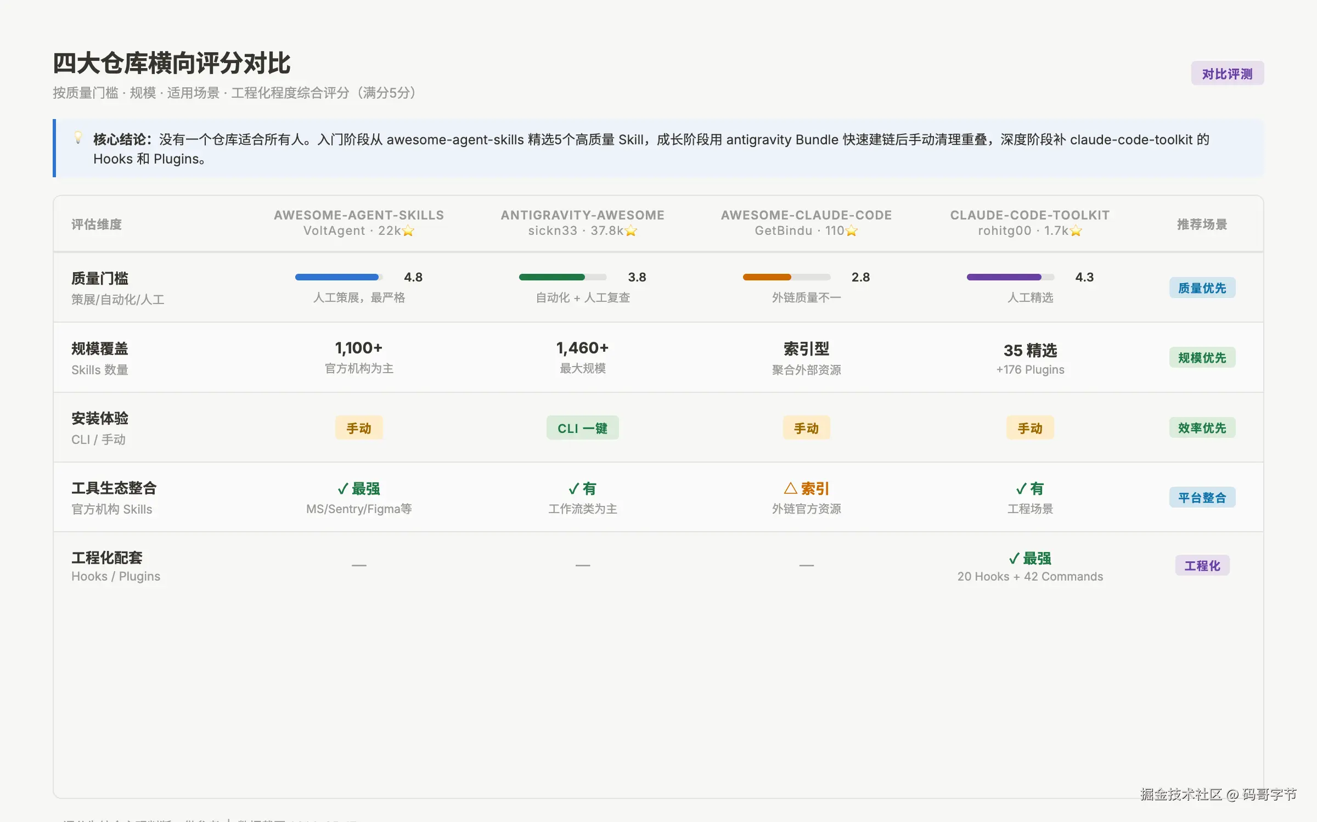Click the 索引型 cell in 规模覆盖 row
1317x822 pixels.
click(x=806, y=349)
